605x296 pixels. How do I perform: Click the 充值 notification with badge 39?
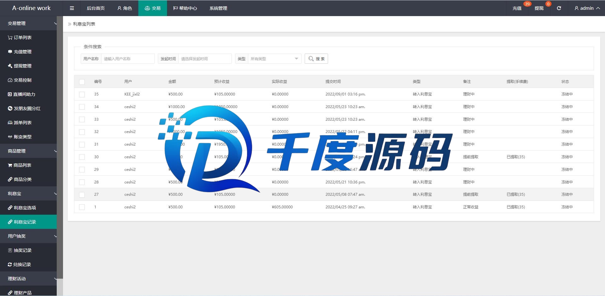click(x=517, y=8)
